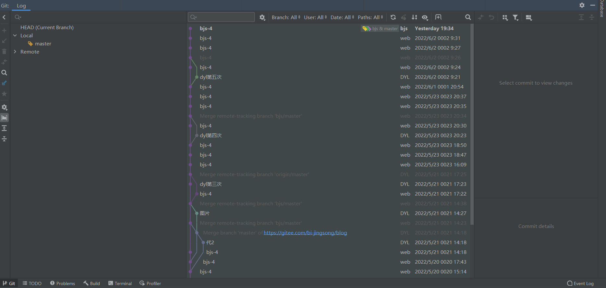Screen dimensions: 606x288
Task: Click the Find magnifier in log toolbar
Action: [x=468, y=17]
